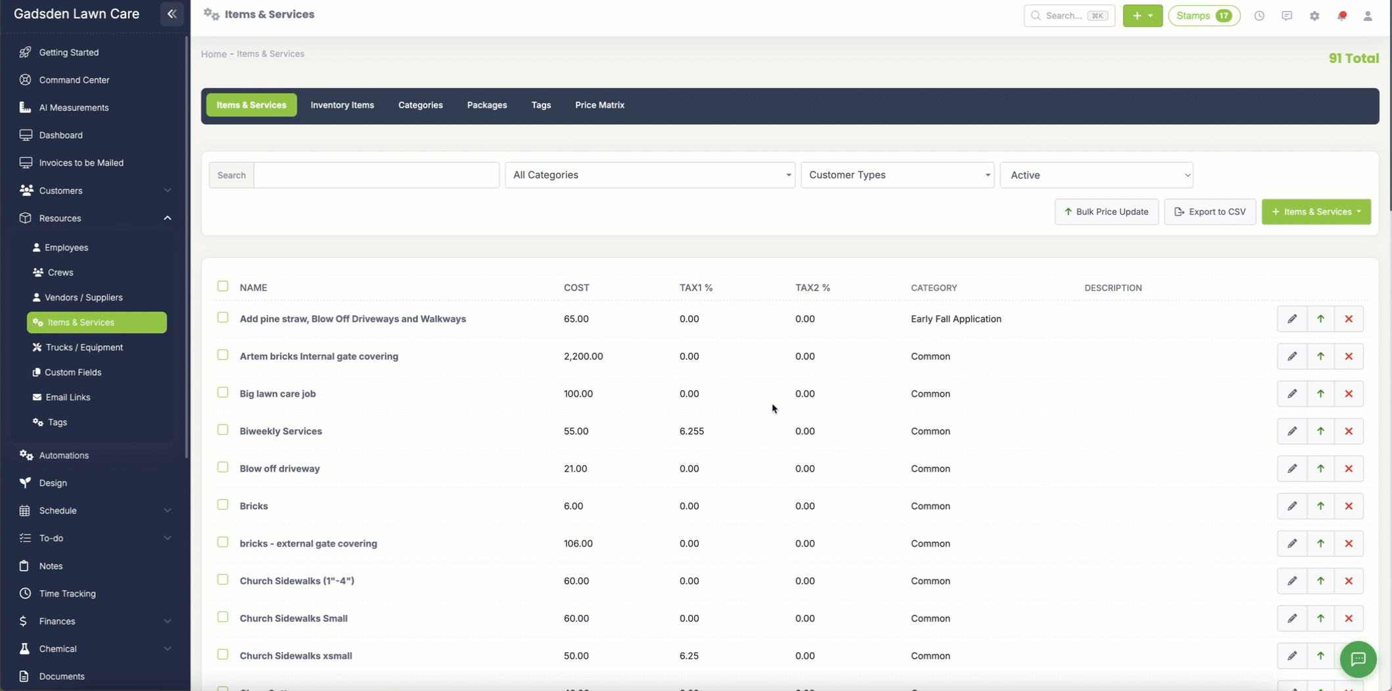Delete the Church Sidewalks (1"-4") item

pyautogui.click(x=1349, y=581)
